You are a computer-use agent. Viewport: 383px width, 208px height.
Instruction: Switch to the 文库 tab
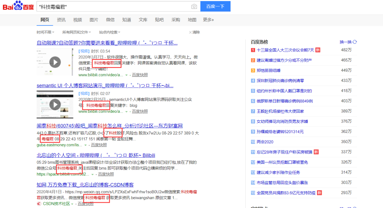click(143, 20)
